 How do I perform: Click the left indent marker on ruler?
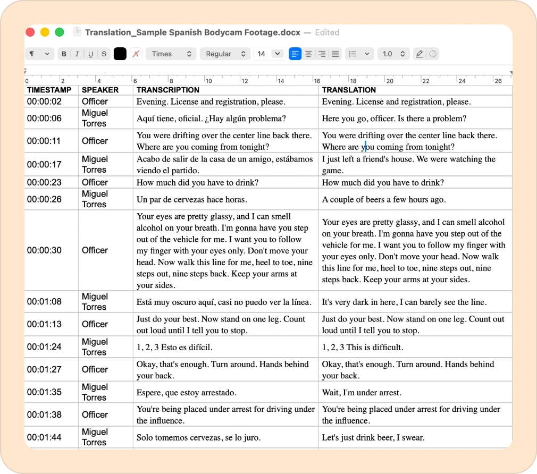(x=26, y=71)
